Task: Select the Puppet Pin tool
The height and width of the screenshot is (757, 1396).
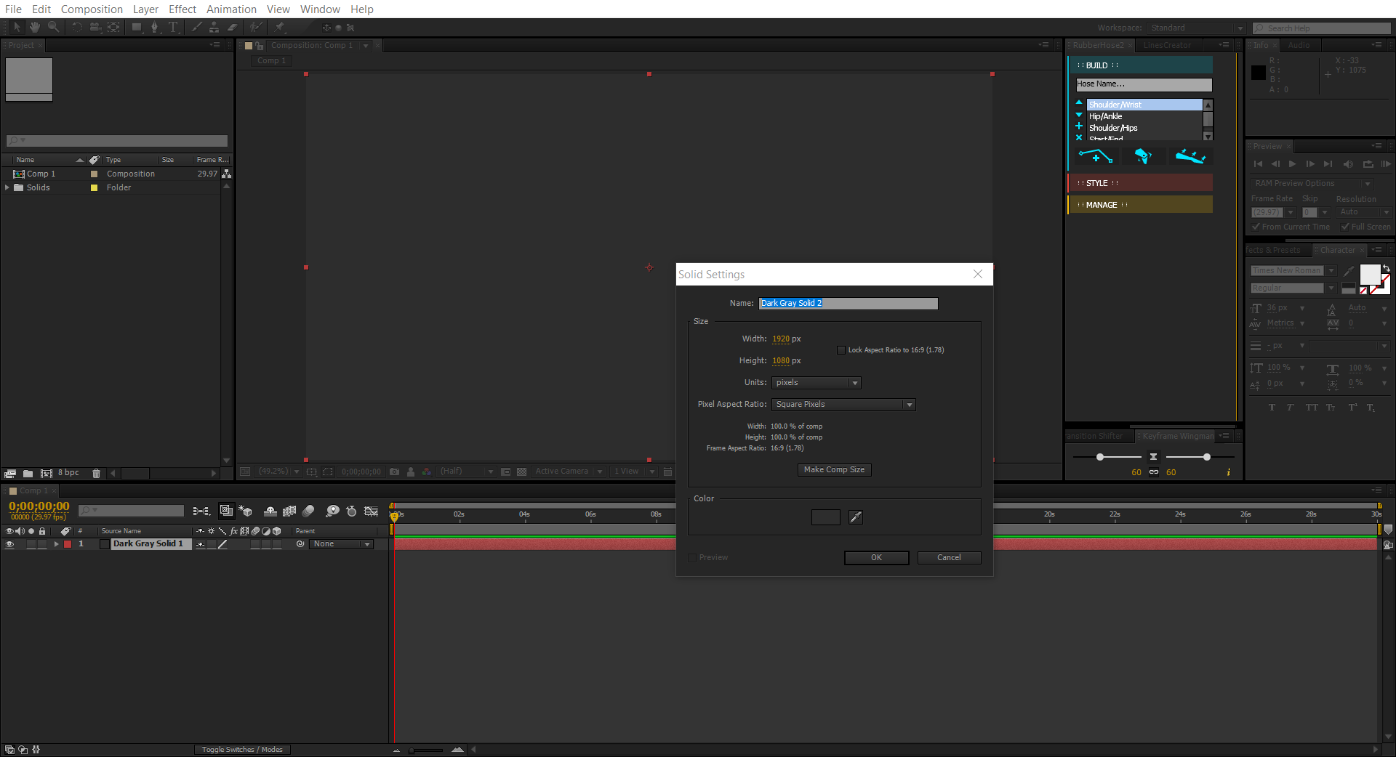Action: 281,28
